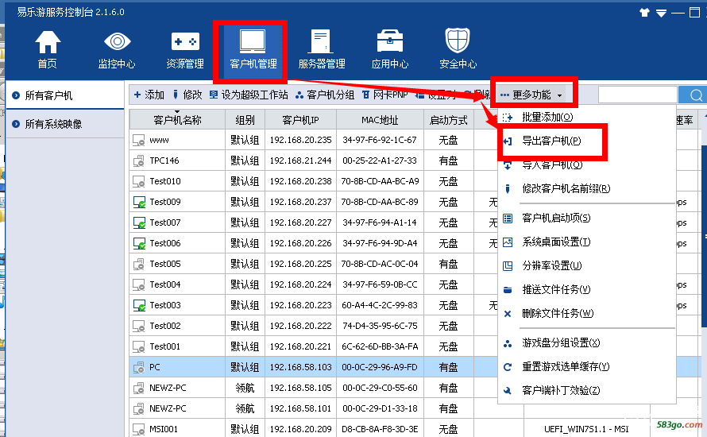Select the 客户机管理 tab

click(x=253, y=49)
